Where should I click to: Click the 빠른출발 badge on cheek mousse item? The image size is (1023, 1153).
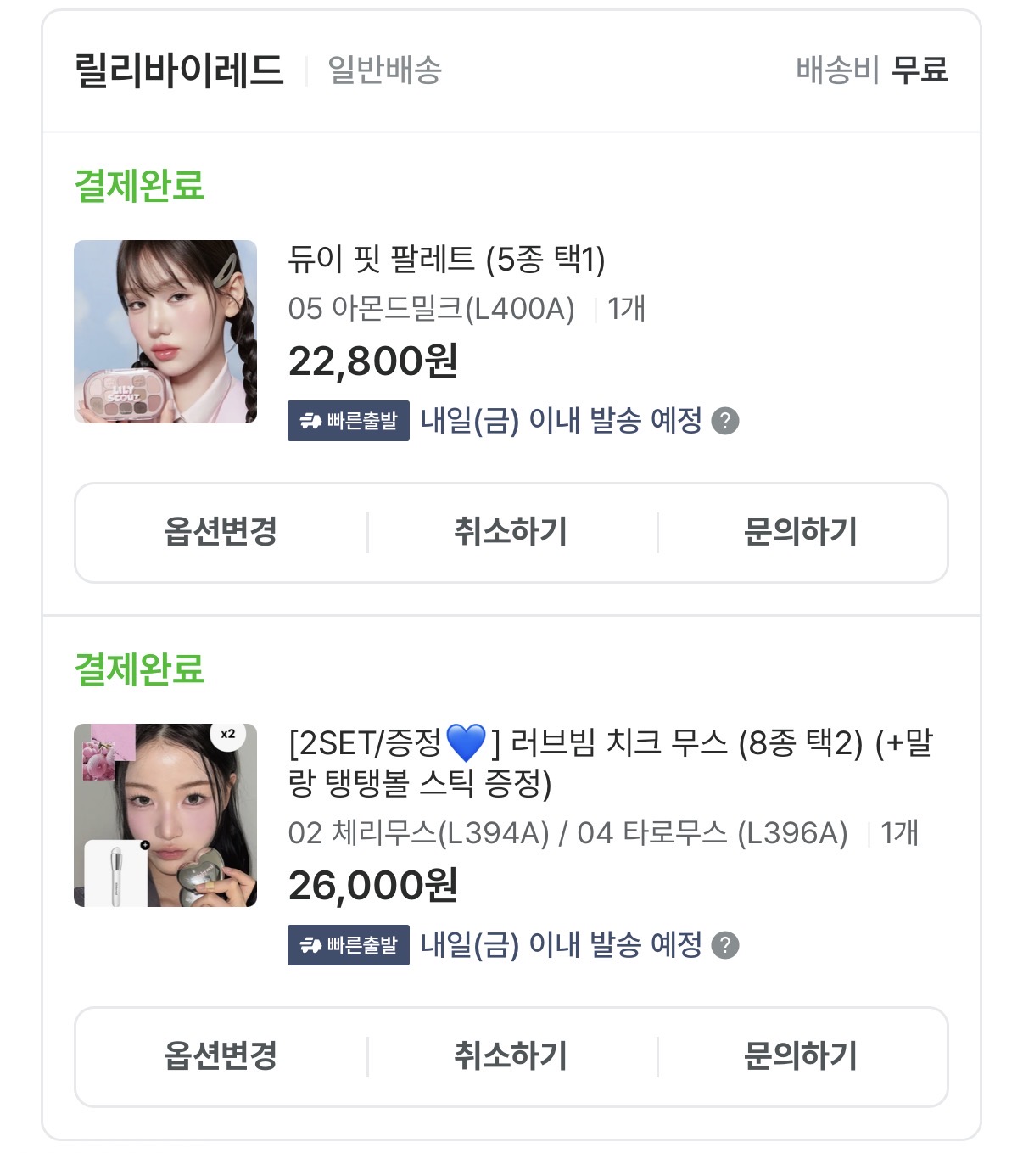pos(348,945)
